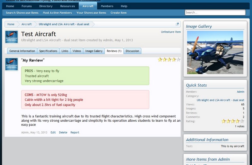Image resolution: width=252 pixels, height=165 pixels.
Task: Report the review
Action: pyautogui.click(x=75, y=132)
